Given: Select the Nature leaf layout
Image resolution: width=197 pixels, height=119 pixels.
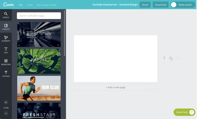Looking at the screenshot, I should tap(39, 61).
